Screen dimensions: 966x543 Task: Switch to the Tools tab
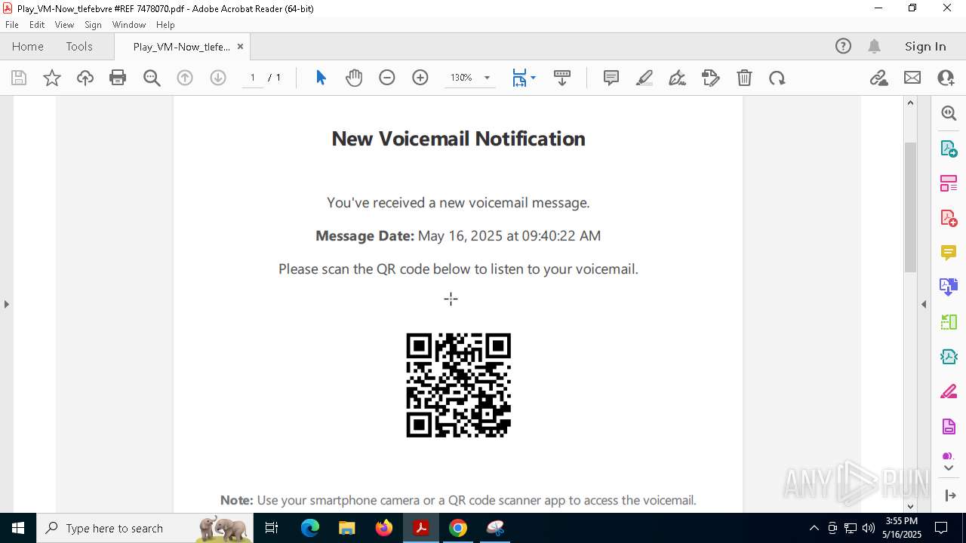pos(79,46)
